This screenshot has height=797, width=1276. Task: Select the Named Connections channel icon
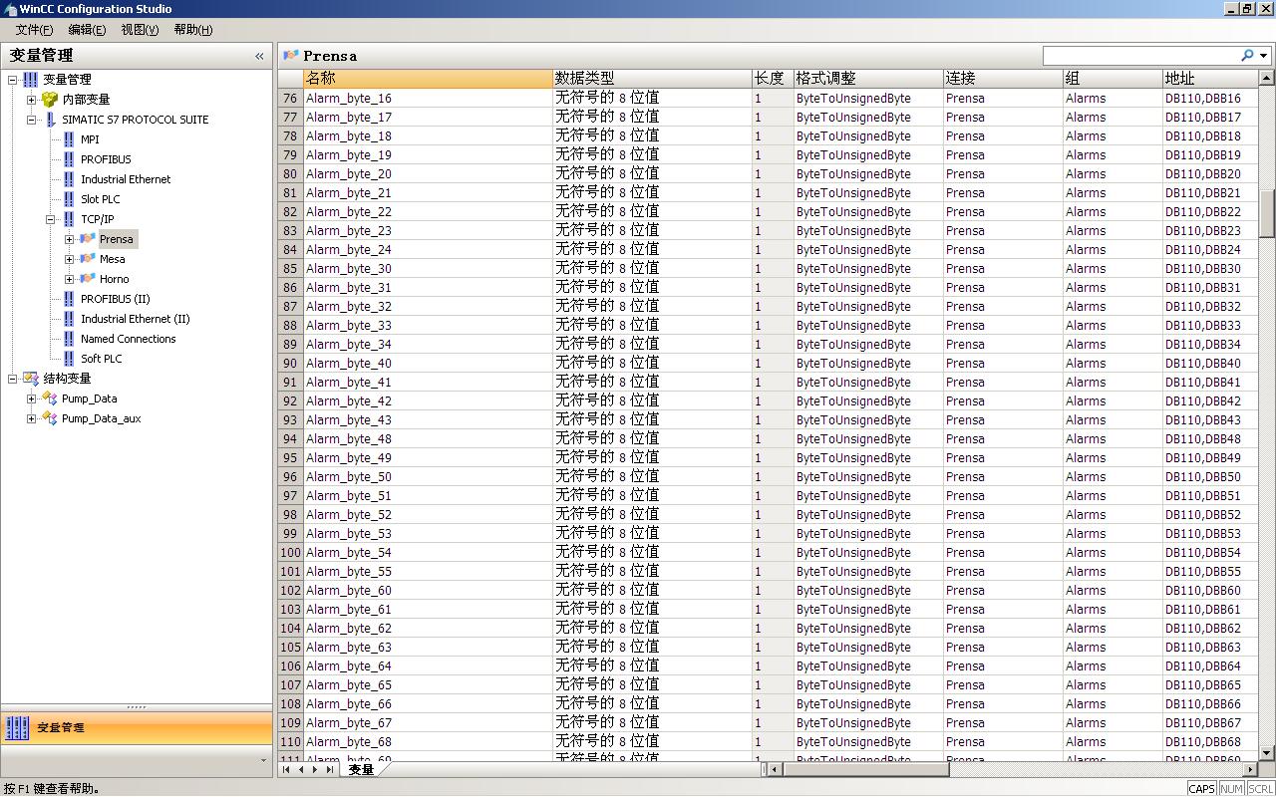(69, 339)
